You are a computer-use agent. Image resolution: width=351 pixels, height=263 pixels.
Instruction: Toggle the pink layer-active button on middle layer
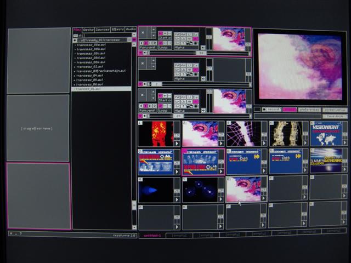pyautogui.click(x=141, y=84)
